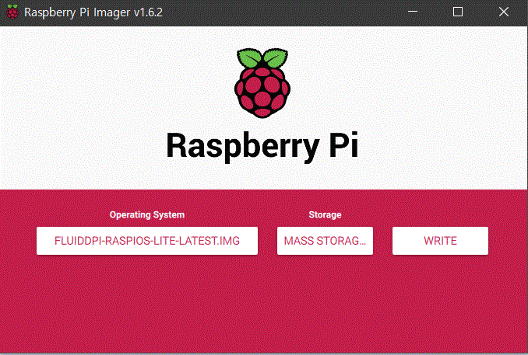Image resolution: width=528 pixels, height=355 pixels.
Task: Click the "Storage" label
Action: [325, 214]
